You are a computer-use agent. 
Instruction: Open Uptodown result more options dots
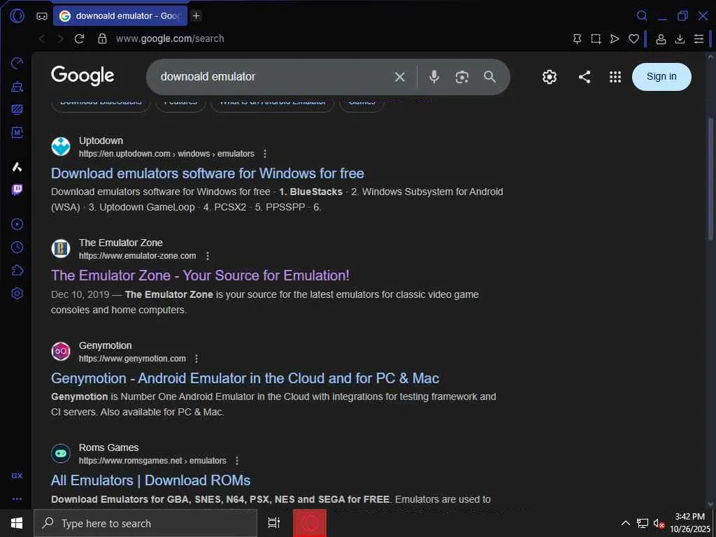(265, 154)
